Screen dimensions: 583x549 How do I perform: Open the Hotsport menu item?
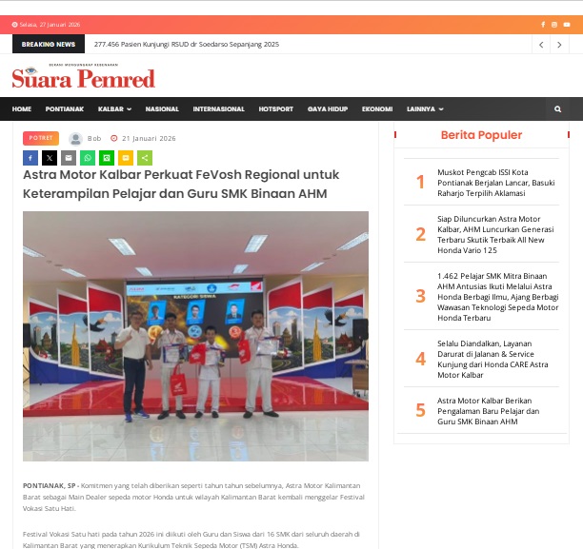(276, 109)
